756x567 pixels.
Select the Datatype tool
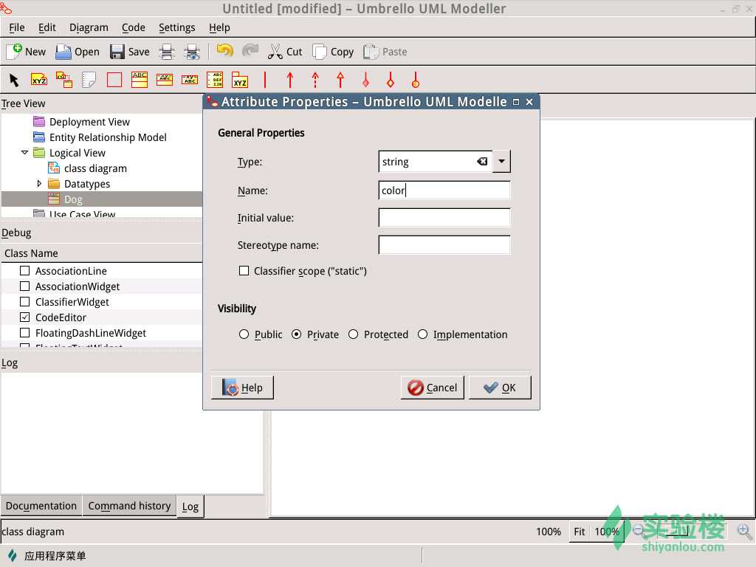coord(190,80)
